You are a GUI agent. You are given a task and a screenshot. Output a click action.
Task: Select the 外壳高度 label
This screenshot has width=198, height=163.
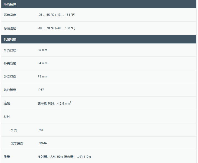[x=10, y=63]
